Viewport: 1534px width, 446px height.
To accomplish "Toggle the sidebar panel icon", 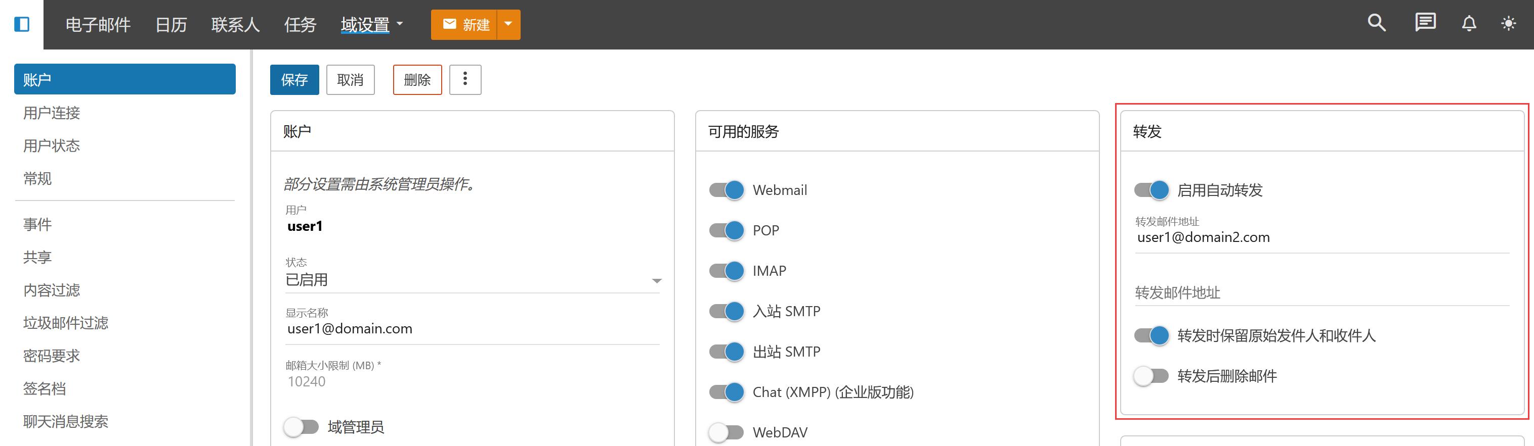I will tap(22, 24).
